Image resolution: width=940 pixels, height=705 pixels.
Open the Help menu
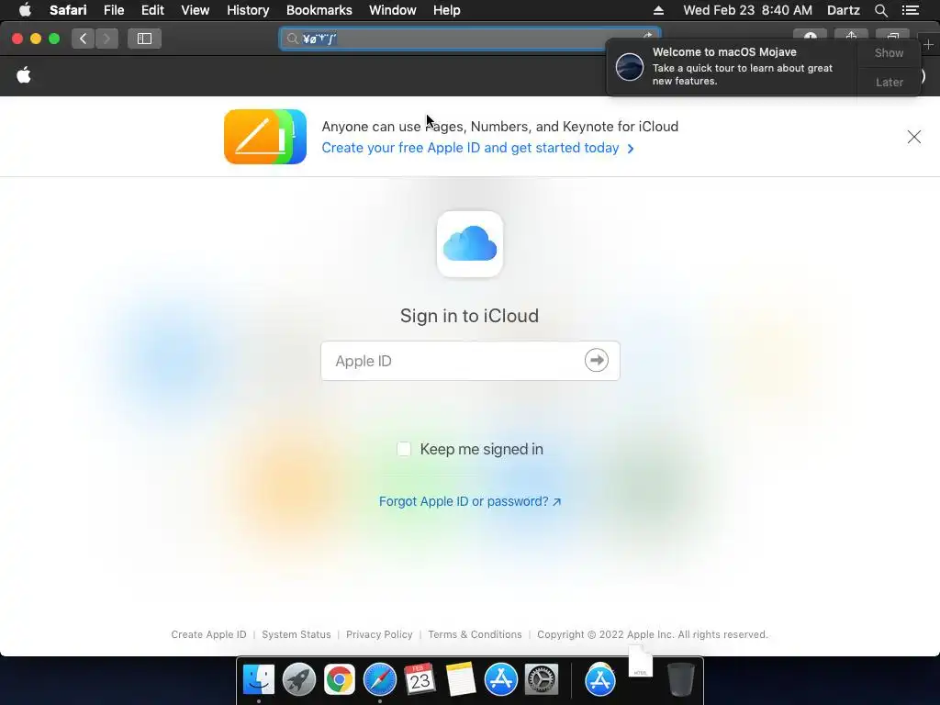[446, 10]
